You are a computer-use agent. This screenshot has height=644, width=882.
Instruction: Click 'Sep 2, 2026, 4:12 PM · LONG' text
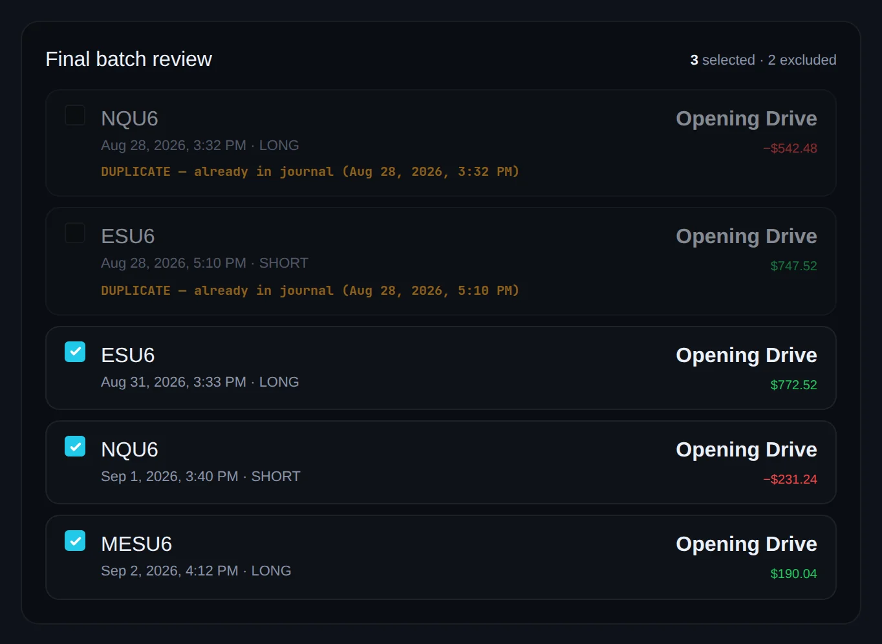click(x=196, y=571)
